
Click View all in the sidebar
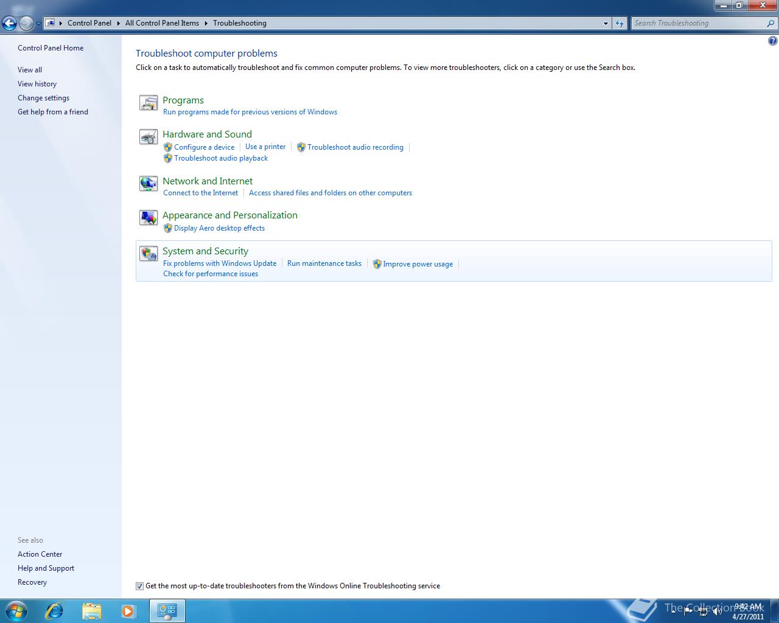point(30,70)
